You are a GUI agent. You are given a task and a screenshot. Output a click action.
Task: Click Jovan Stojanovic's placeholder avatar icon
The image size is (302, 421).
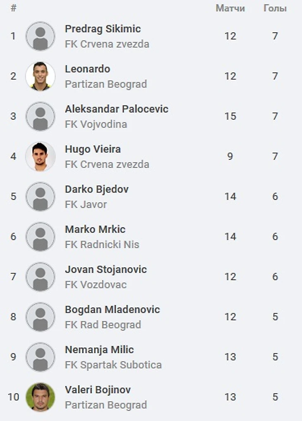40,277
